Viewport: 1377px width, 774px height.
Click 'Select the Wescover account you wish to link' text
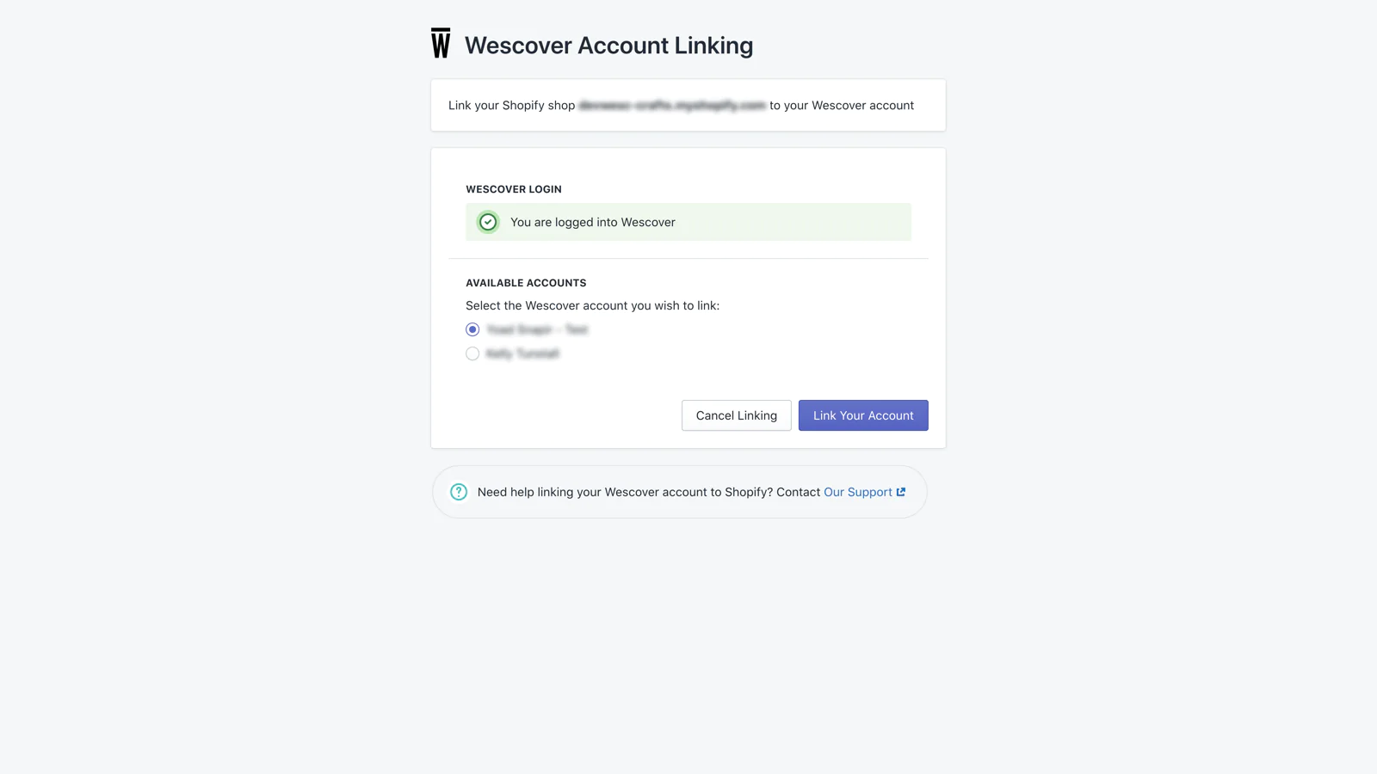click(593, 305)
